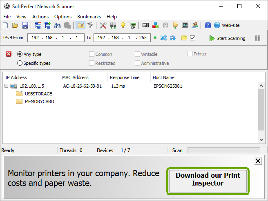Image resolution: width=268 pixels, height=201 pixels.
Task: Click the Start Scanning button
Action: (227, 38)
